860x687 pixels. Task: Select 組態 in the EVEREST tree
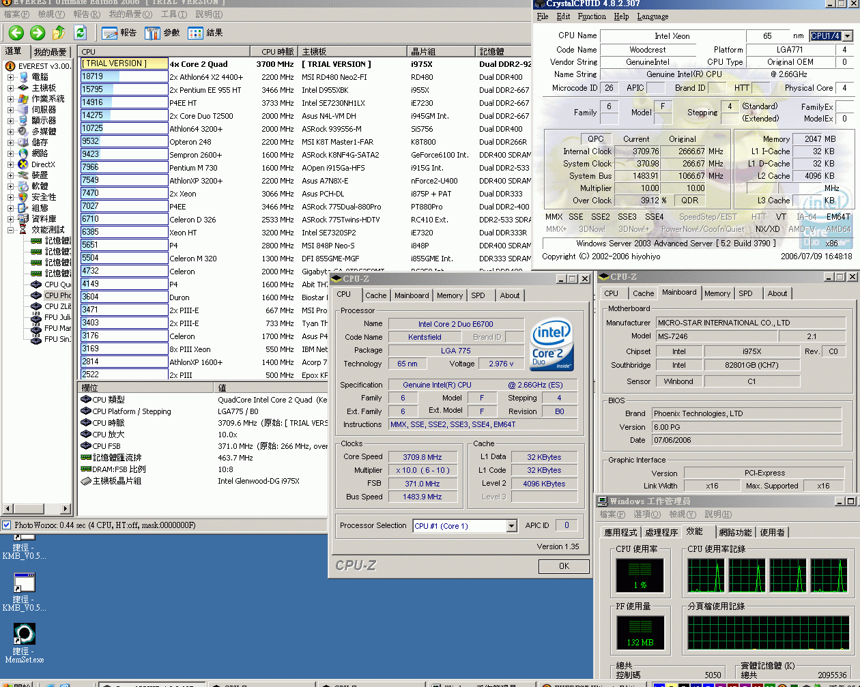[x=40, y=208]
